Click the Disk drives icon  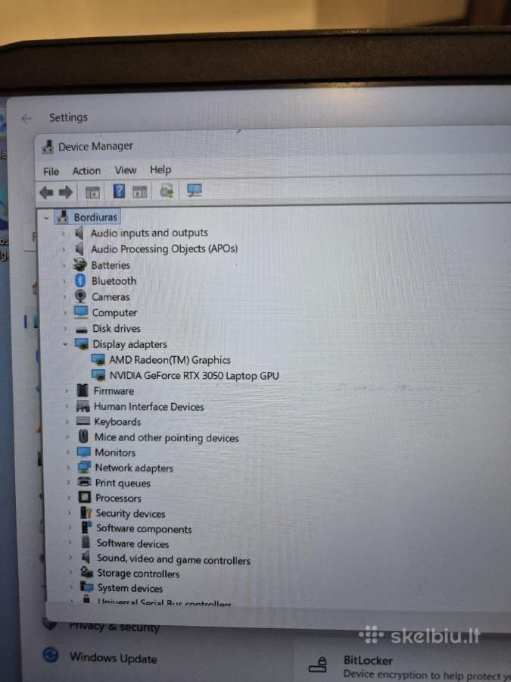(x=81, y=330)
